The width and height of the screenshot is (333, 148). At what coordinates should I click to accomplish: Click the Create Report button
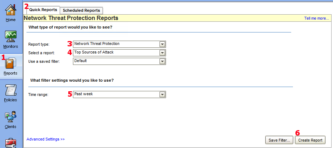coord(310,140)
